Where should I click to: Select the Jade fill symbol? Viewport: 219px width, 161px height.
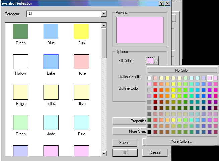[51, 122]
